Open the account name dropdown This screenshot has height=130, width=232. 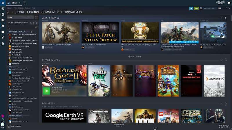[x=209, y=8]
